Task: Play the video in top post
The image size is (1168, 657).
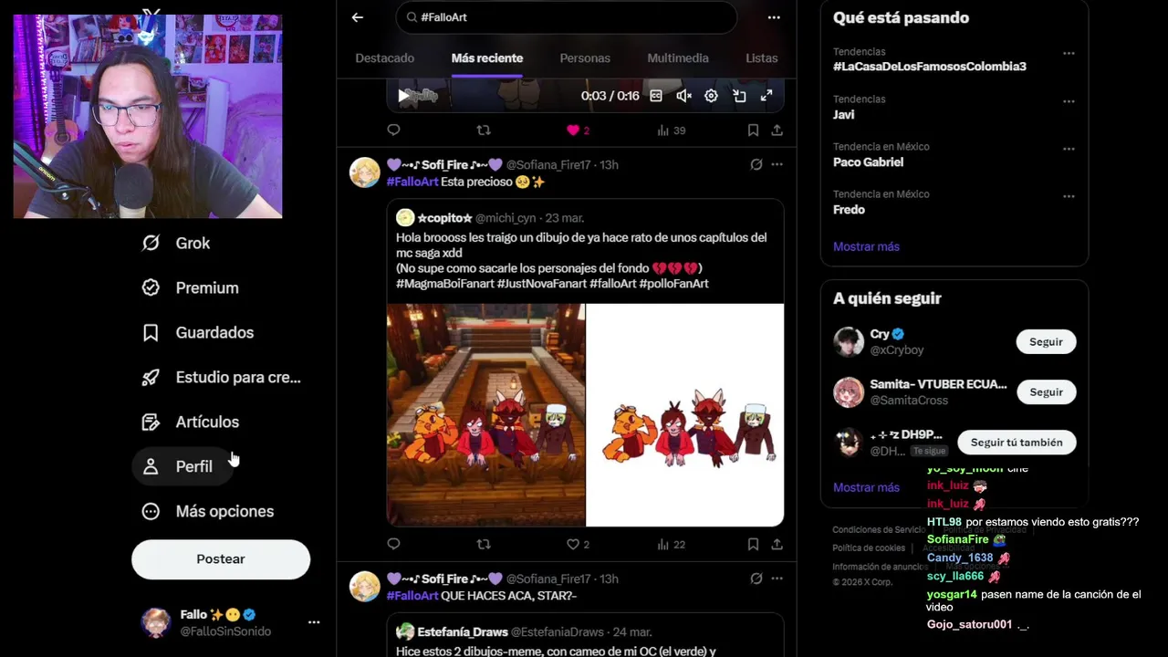Action: point(403,96)
